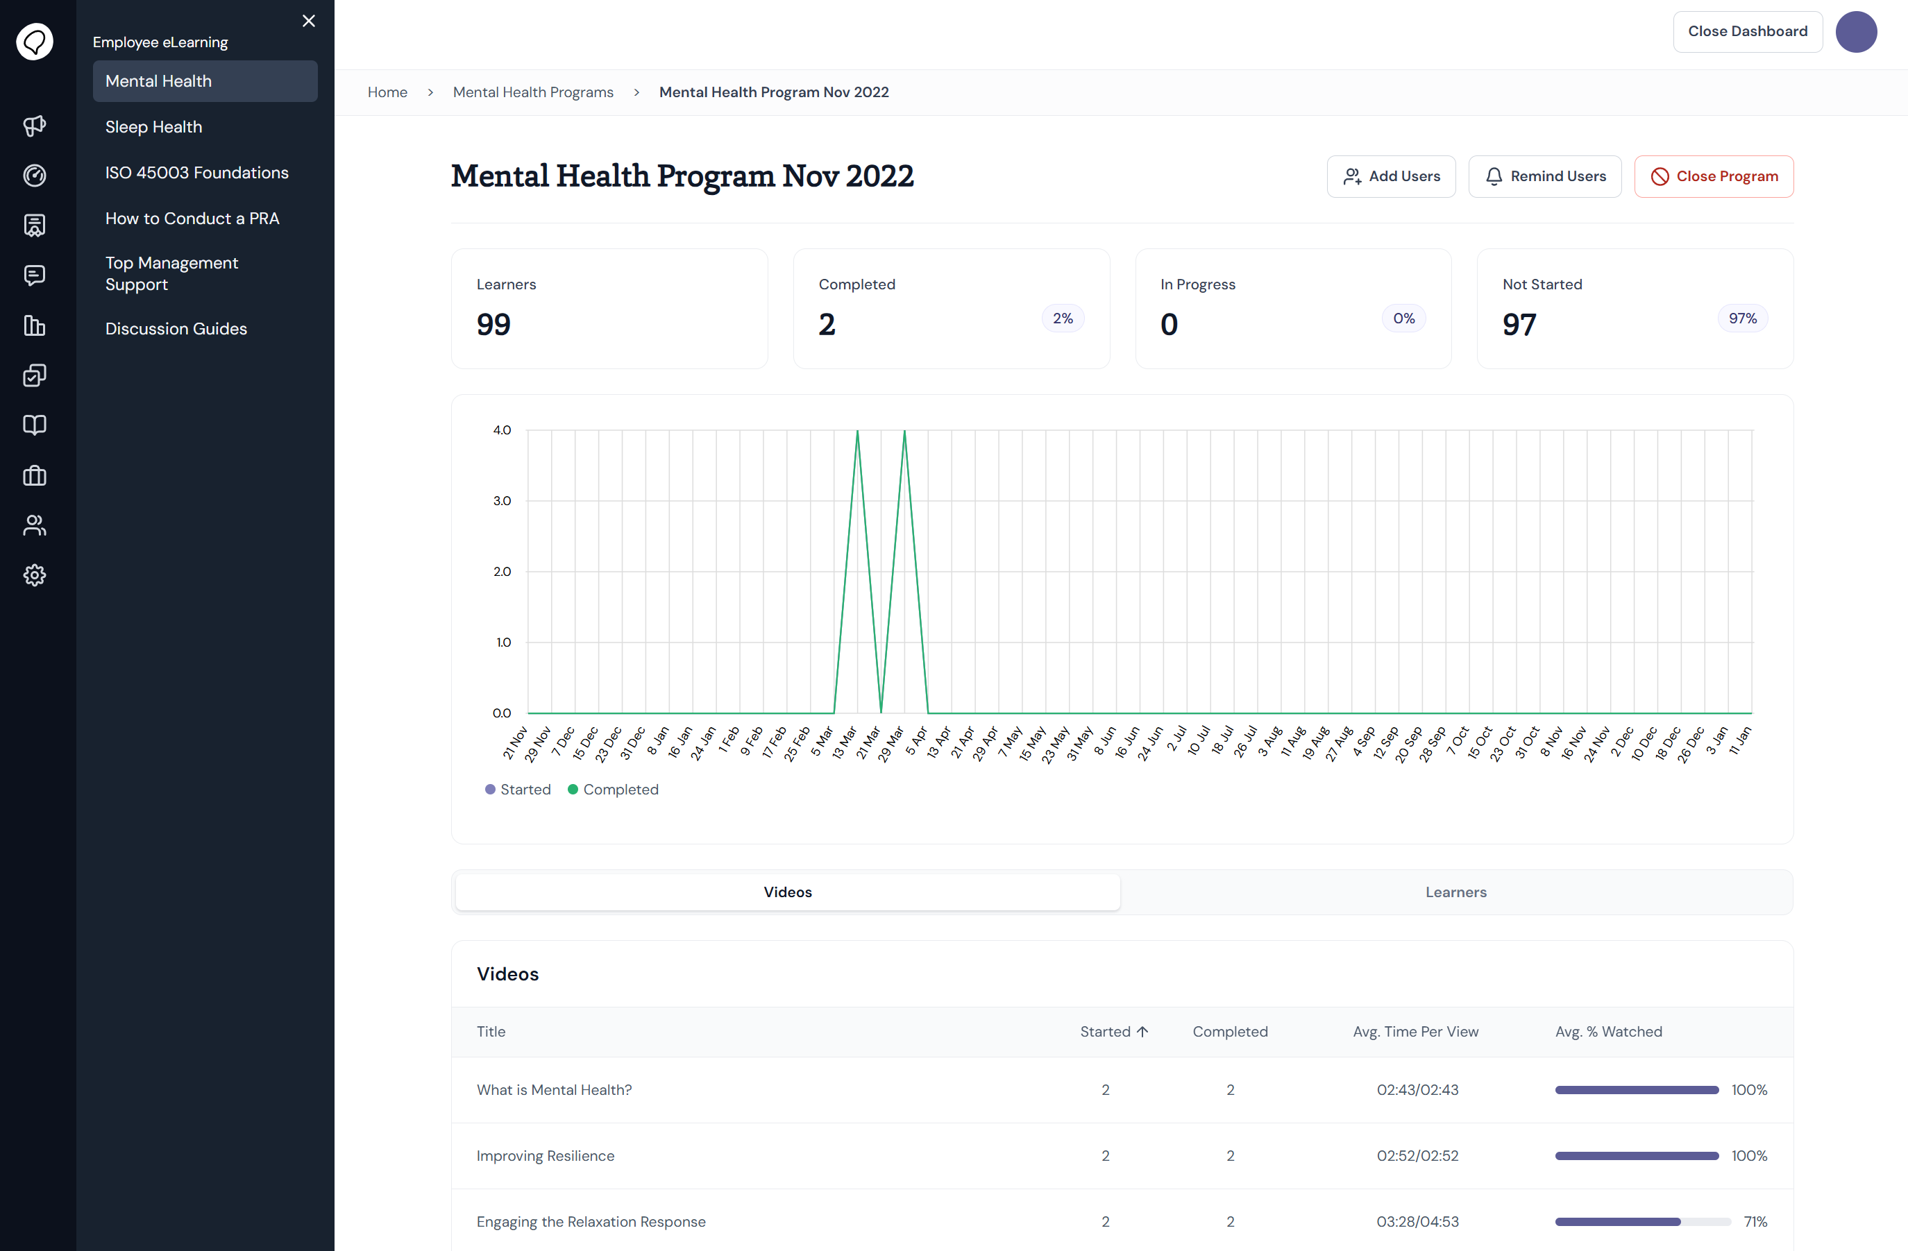Click the user avatar circle
Image resolution: width=1908 pixels, height=1251 pixels.
(x=1856, y=31)
